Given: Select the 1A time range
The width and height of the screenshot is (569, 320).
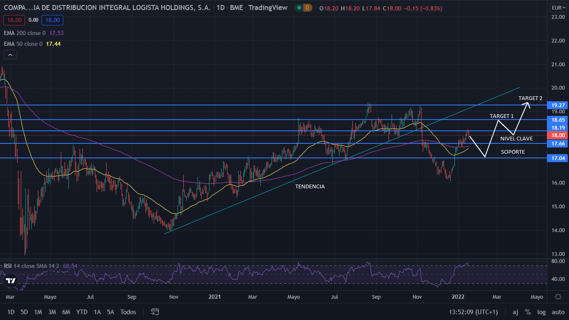Looking at the screenshot, I should click(x=97, y=312).
